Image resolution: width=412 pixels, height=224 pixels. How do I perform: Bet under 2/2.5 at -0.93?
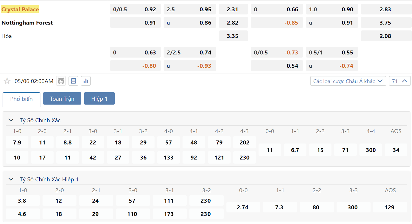pos(190,66)
